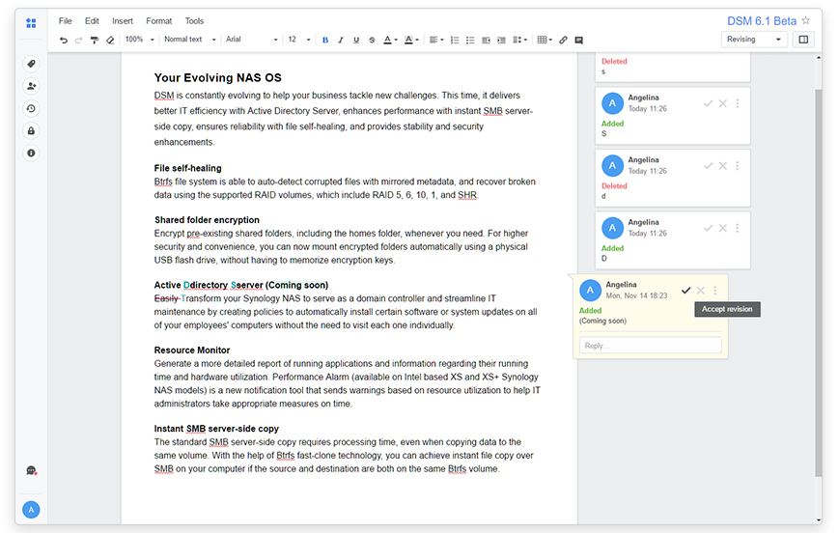This screenshot has height=533, width=839.
Task: Open the text alignment dropdown
Action: click(436, 40)
